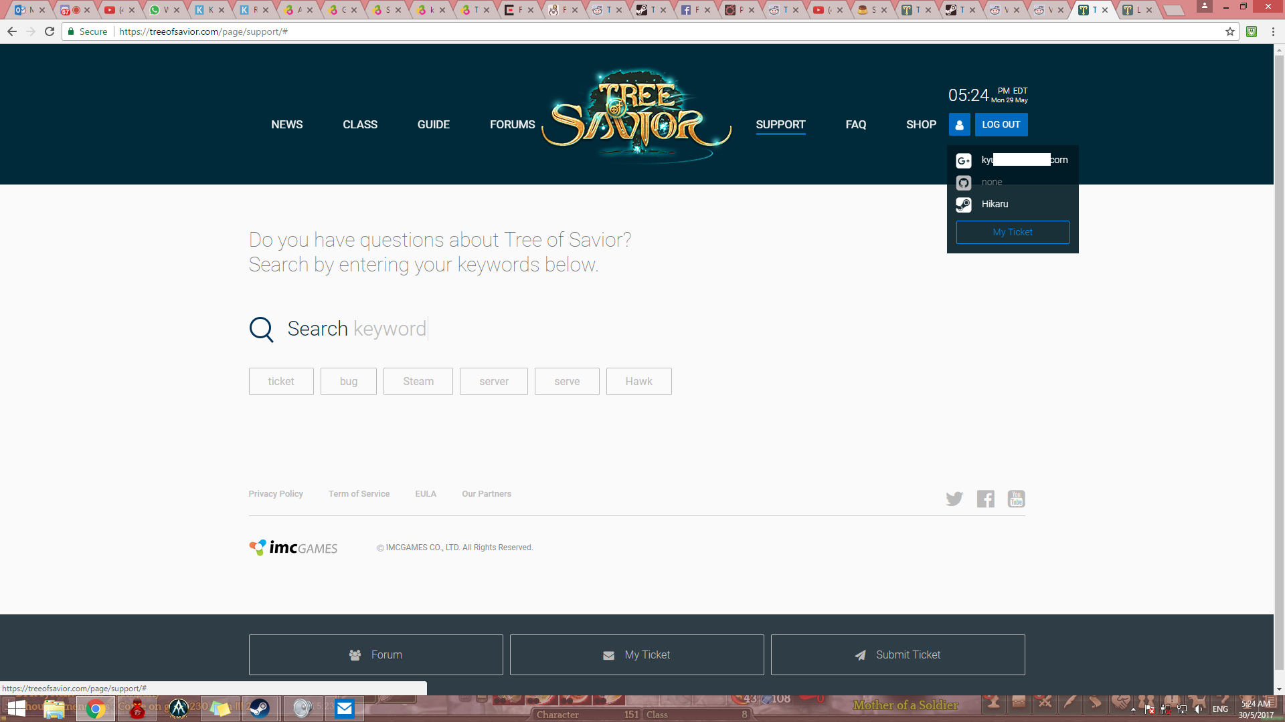Open the Steam account entry Hikaru
Image resolution: width=1285 pixels, height=722 pixels.
[995, 205]
